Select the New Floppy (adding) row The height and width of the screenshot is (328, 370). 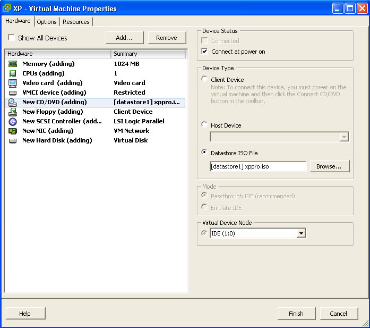[x=95, y=112]
